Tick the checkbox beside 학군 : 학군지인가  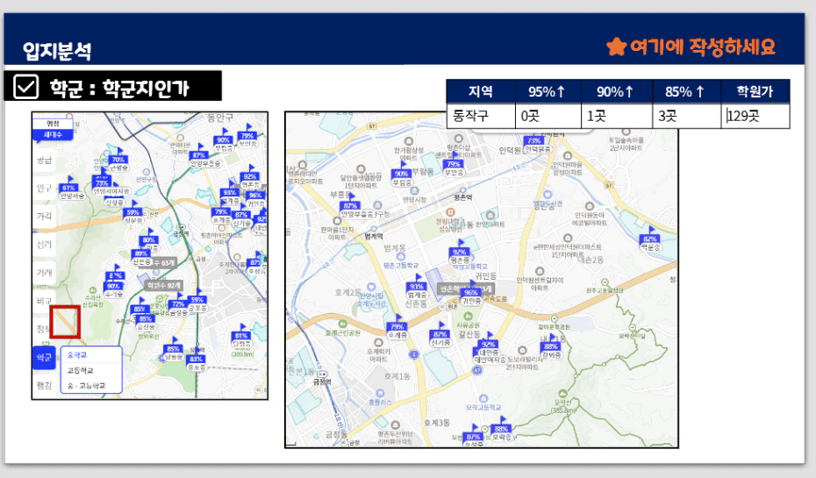pos(26,86)
